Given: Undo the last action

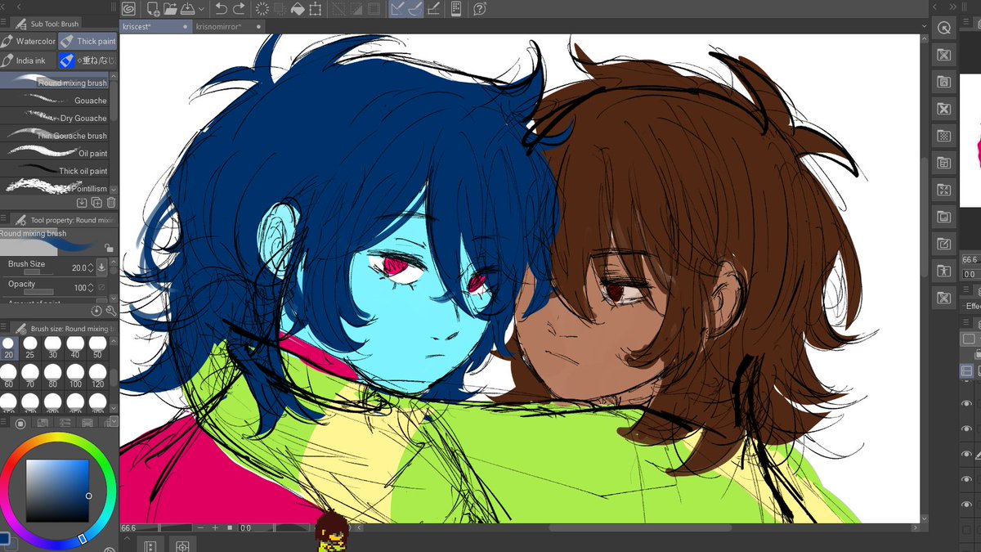Looking at the screenshot, I should click(x=222, y=9).
